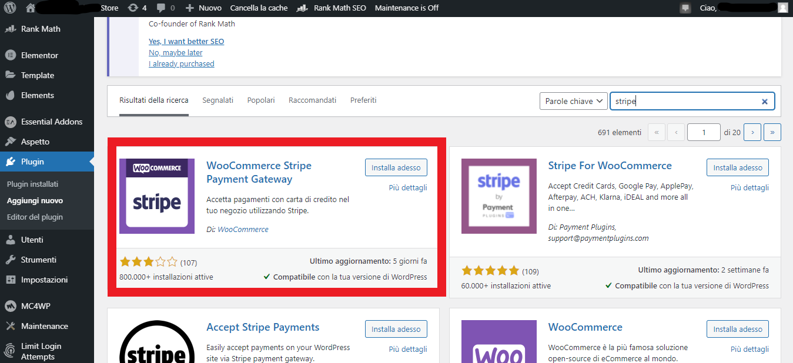This screenshot has width=793, height=363.
Task: Switch to the Popolari tab
Action: tap(261, 100)
